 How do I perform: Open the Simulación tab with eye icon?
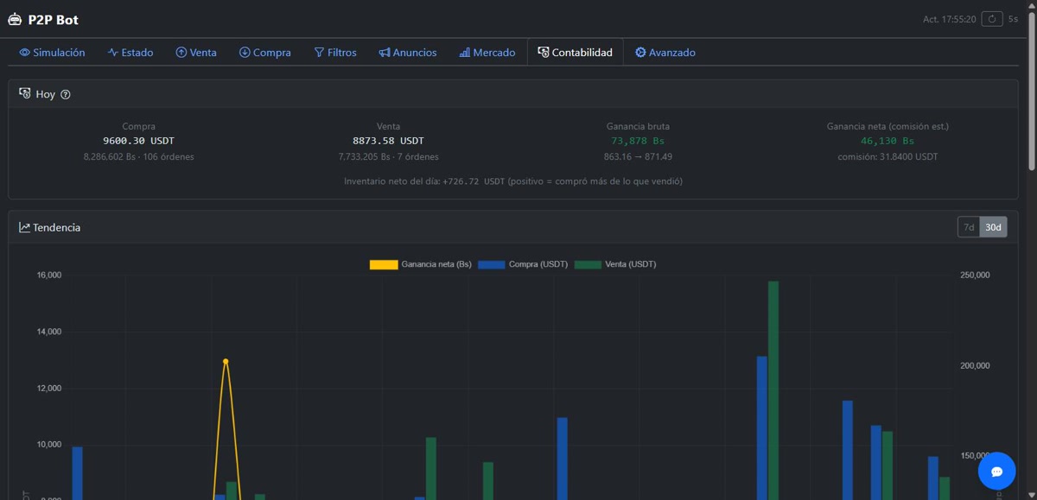point(52,53)
